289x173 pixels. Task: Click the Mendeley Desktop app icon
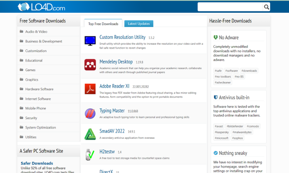tap(90, 65)
